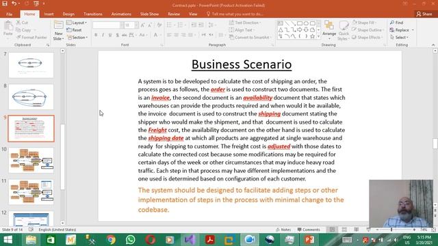The image size is (438, 246).
Task: Open WhatsApp from the taskbar
Action: tap(131, 240)
